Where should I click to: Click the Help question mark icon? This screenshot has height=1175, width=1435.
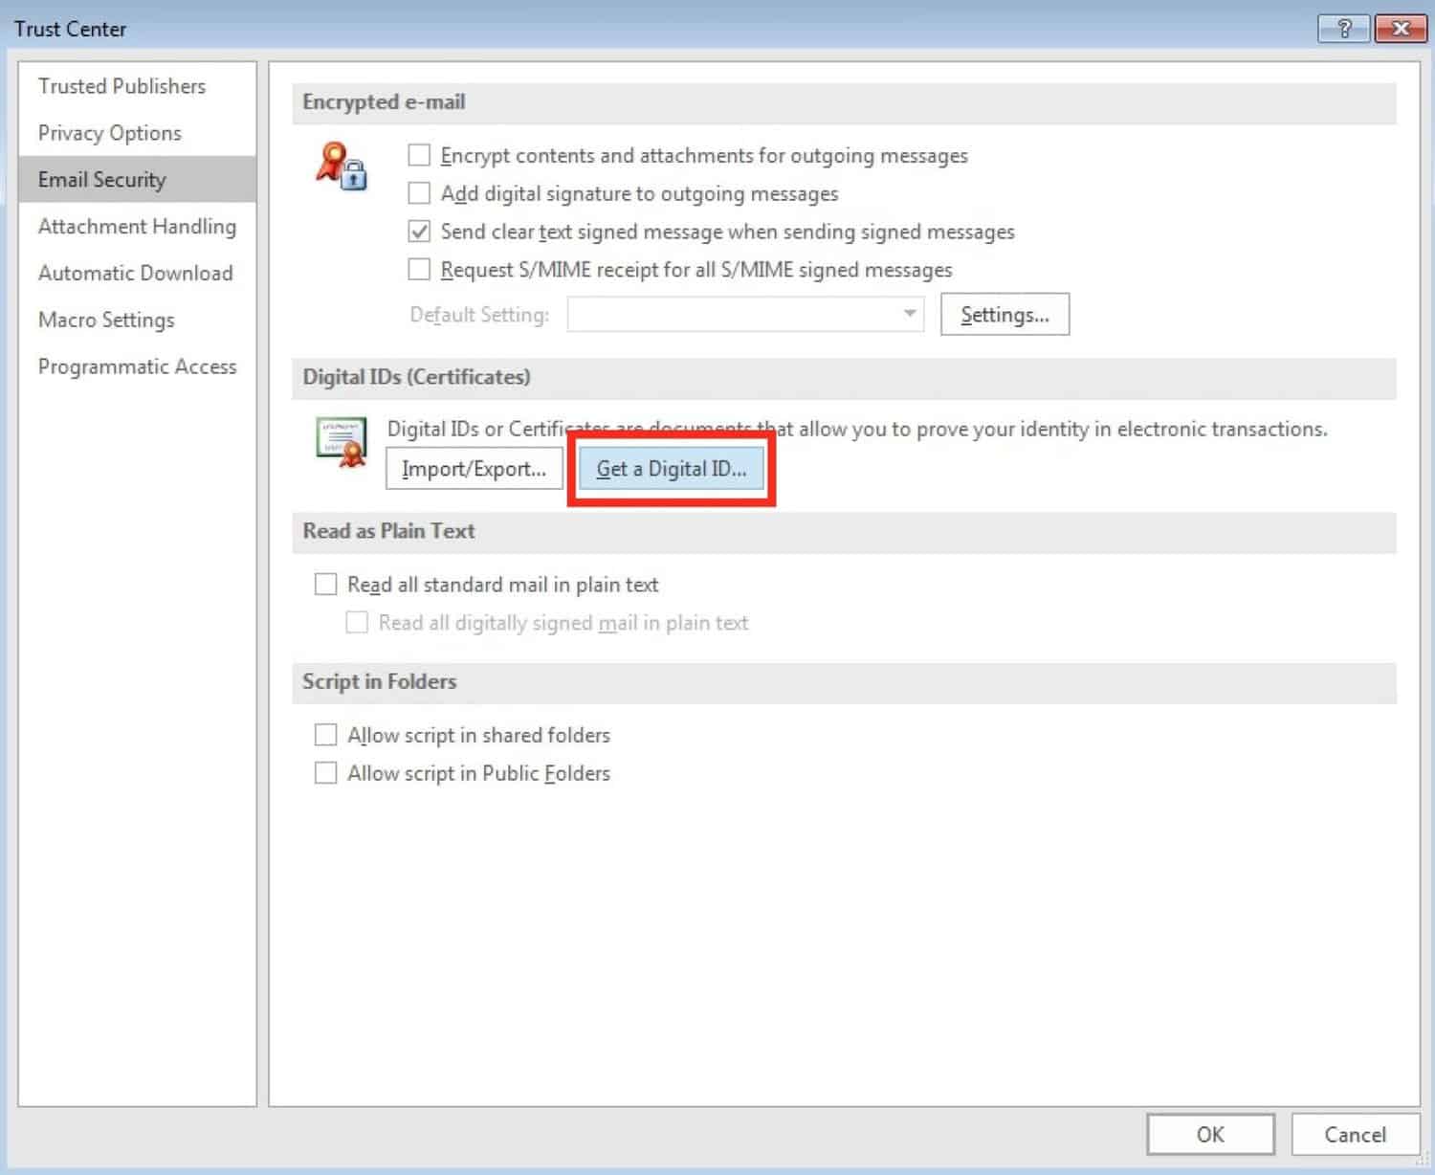pos(1343,29)
